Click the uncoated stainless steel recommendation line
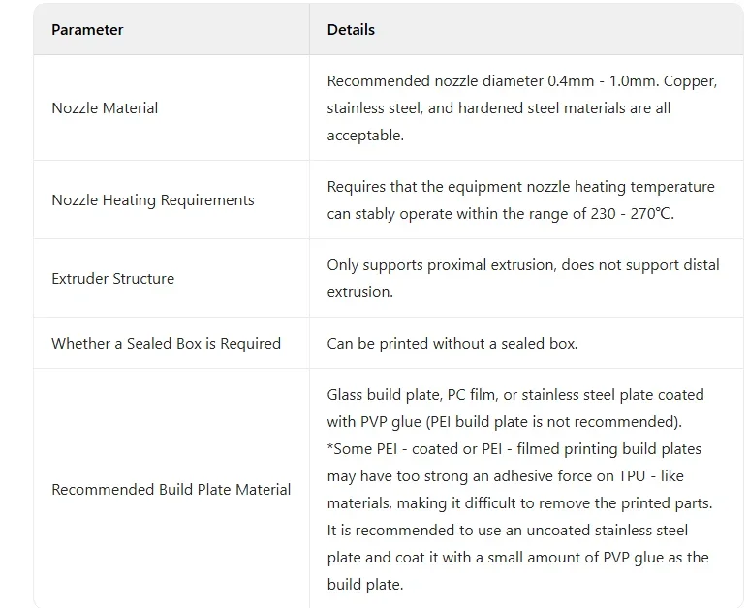This screenshot has height=608, width=748. coord(507,531)
